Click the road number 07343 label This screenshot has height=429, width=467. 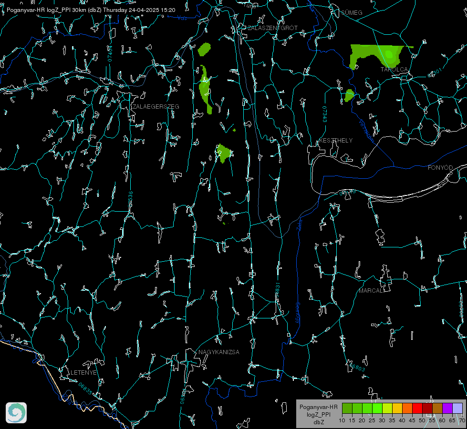pyautogui.click(x=325, y=114)
